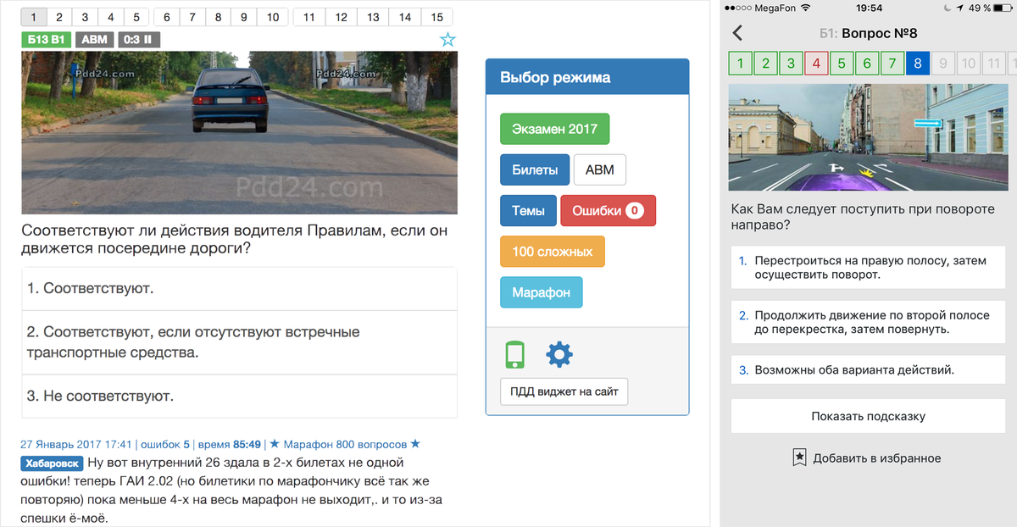This screenshot has height=527, width=1017.
Task: Click the pause timer badge 0:3
Action: tap(139, 40)
